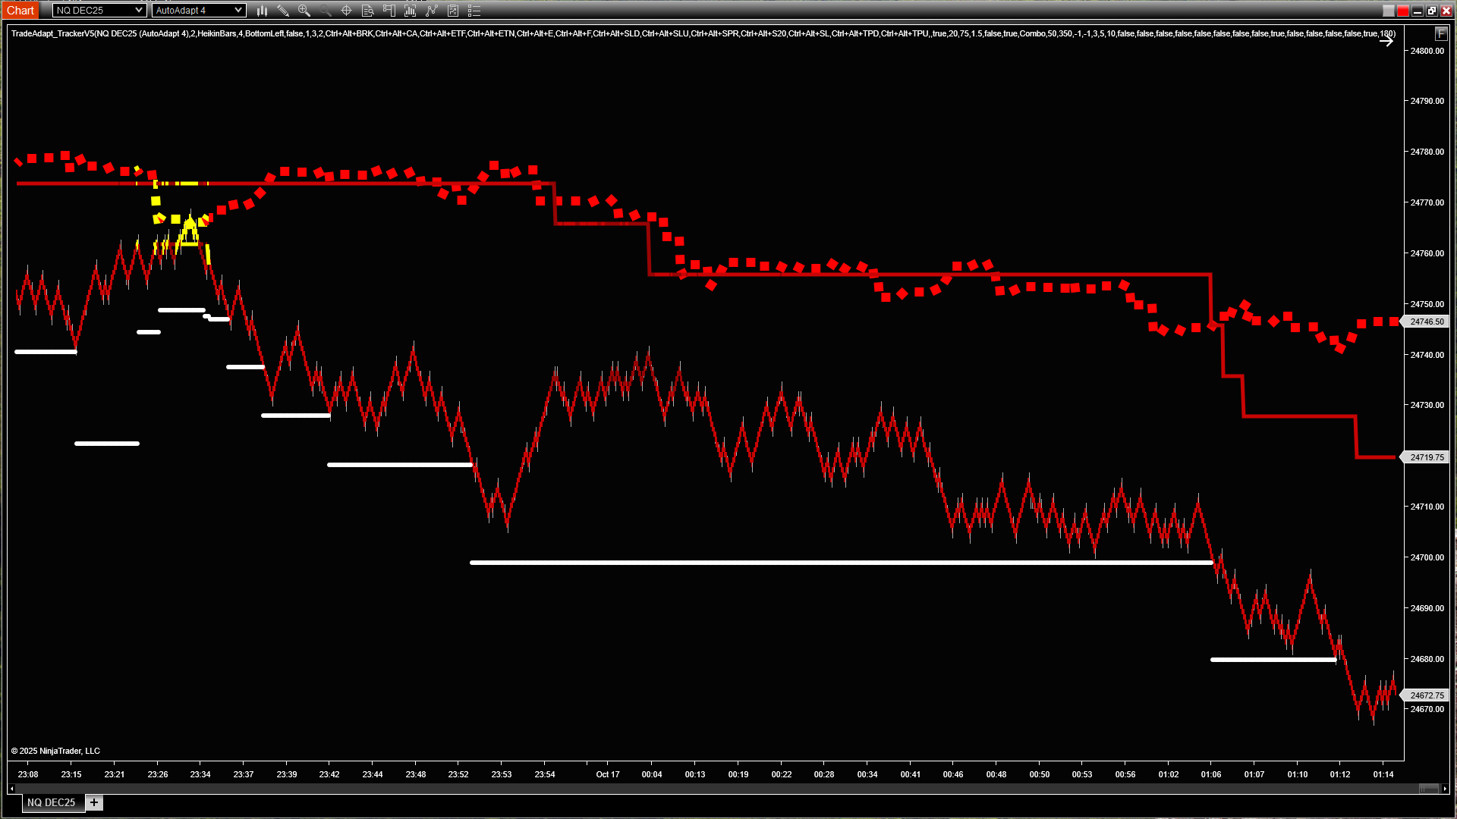1457x819 pixels.
Task: Click the zoom in magnifier icon
Action: coord(304,11)
